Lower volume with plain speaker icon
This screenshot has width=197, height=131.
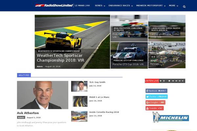point(183,81)
